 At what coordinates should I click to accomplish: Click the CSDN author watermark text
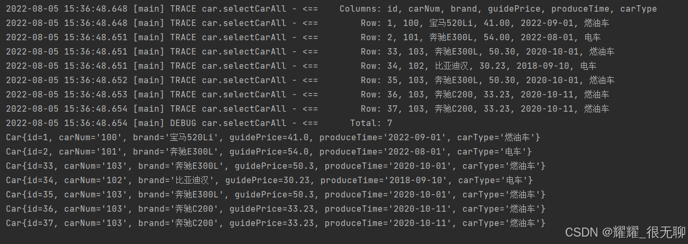[x=625, y=232]
